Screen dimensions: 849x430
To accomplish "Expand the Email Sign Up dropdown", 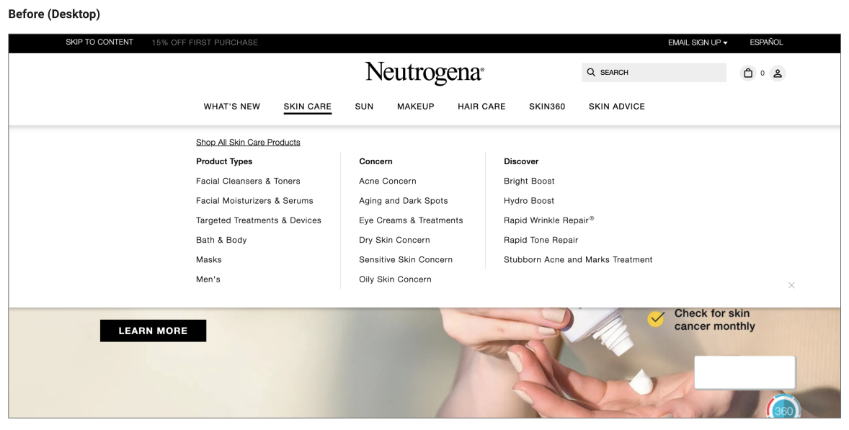I will tap(698, 42).
